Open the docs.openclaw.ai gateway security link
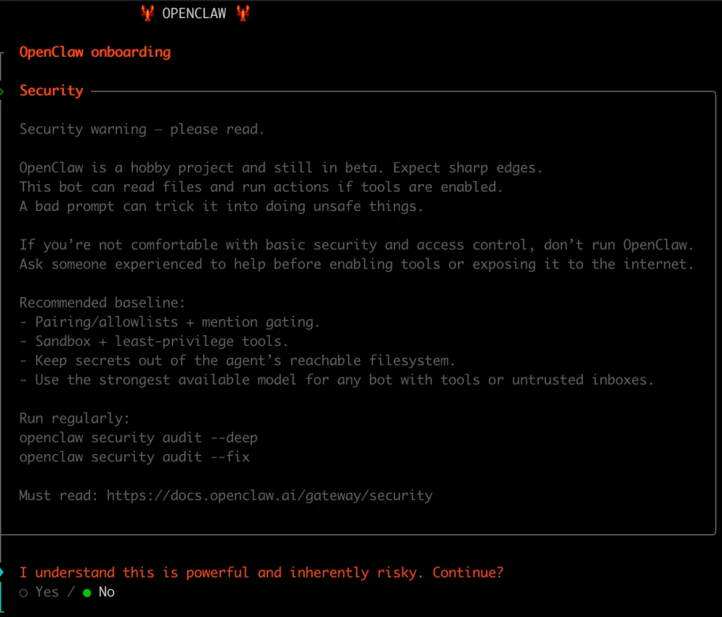 [x=269, y=495]
